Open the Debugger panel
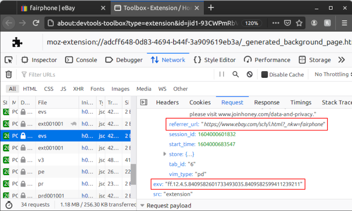Image resolution: width=352 pixels, height=211 pixels. pos(124,60)
